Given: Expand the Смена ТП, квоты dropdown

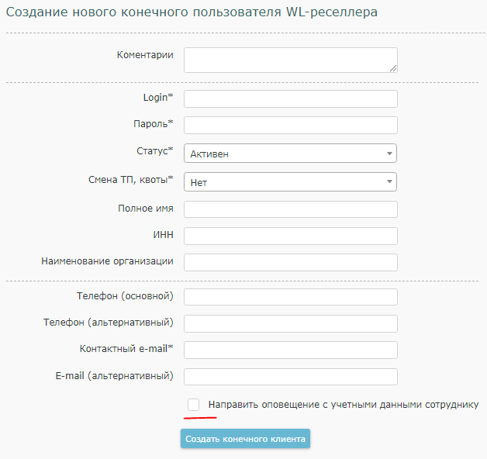Looking at the screenshot, I should tap(290, 182).
